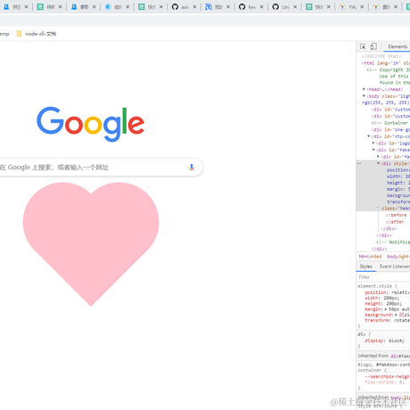Screen dimensions: 410x410
Task: Click the 'position' style property
Action: pyautogui.click(x=376, y=292)
